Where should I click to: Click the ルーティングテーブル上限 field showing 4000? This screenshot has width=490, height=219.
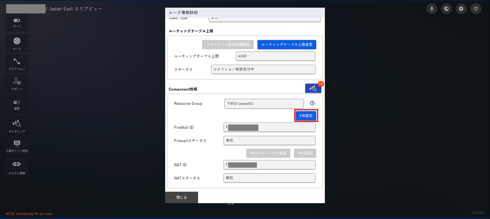(x=276, y=56)
